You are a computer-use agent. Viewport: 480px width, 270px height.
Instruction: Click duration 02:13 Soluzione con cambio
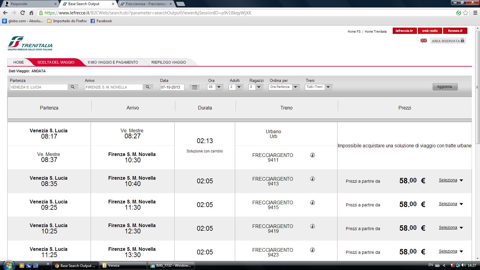click(205, 145)
